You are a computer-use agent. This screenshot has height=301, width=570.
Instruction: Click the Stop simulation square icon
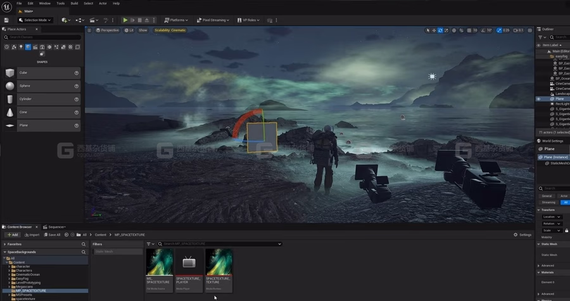point(139,20)
